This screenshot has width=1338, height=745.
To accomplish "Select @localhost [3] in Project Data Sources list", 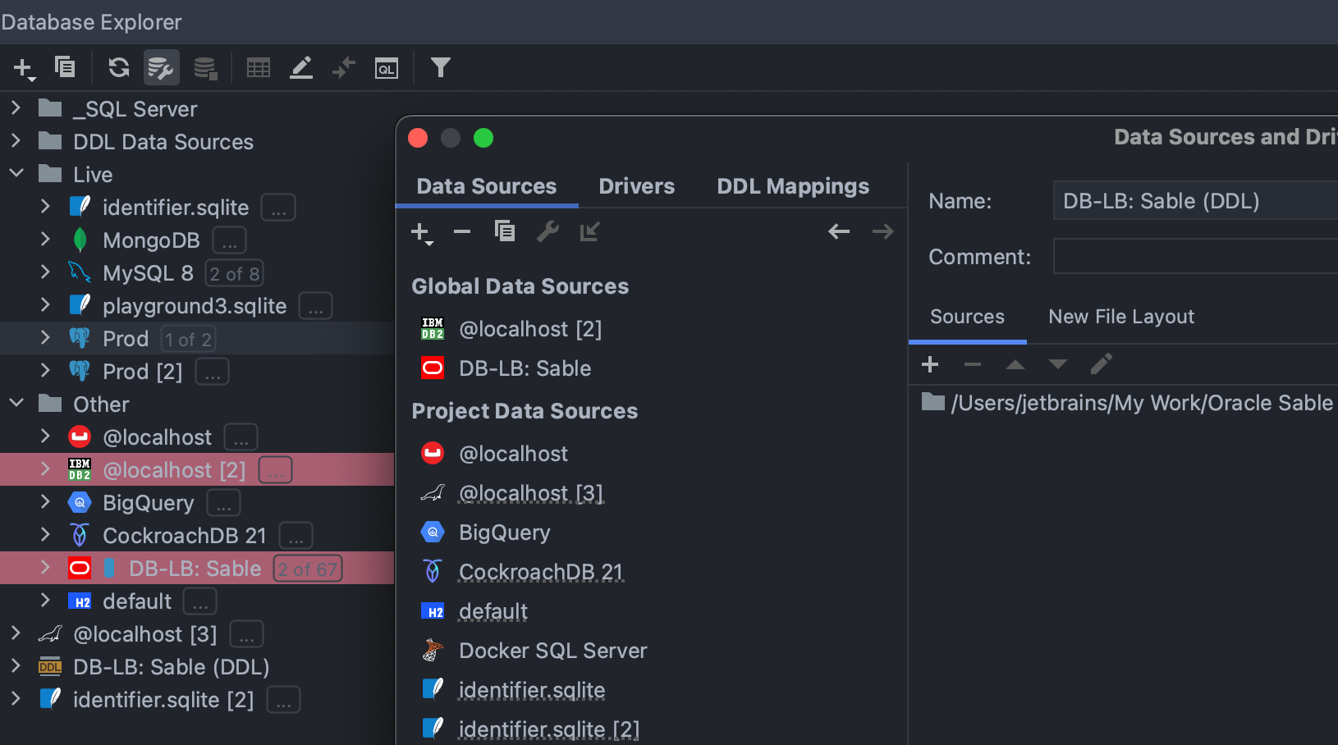I will (530, 493).
